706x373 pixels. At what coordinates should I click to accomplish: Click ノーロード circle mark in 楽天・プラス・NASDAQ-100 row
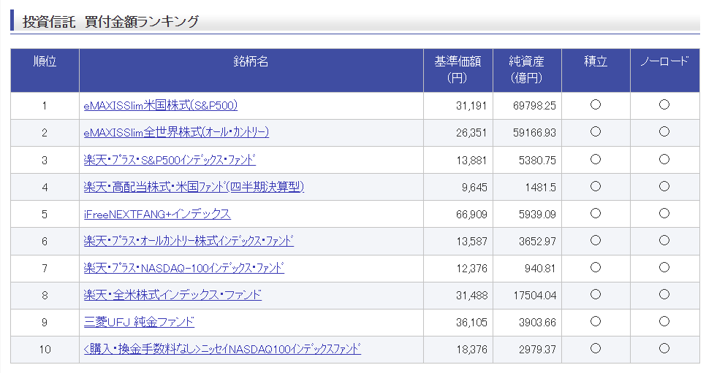point(664,267)
